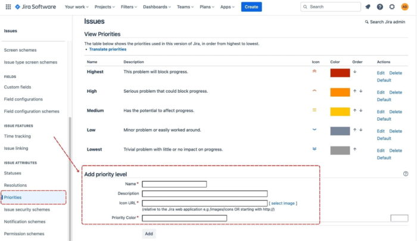Open Resolutions in sidebar
The image size is (417, 241).
pos(15,185)
